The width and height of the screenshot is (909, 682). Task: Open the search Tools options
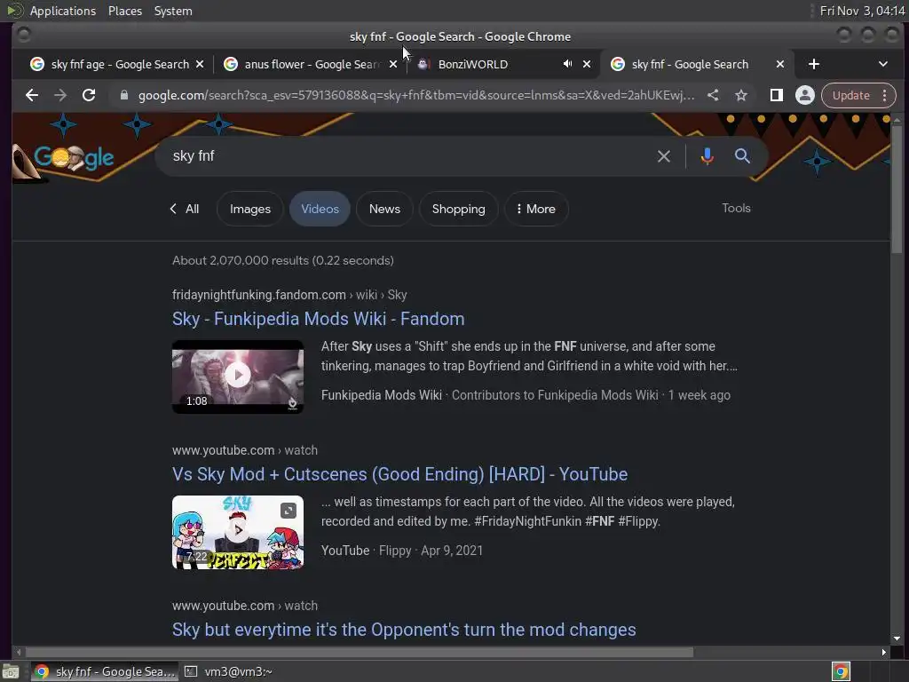(736, 208)
